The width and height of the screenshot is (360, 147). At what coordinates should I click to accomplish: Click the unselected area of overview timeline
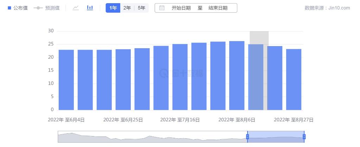tap(151, 137)
